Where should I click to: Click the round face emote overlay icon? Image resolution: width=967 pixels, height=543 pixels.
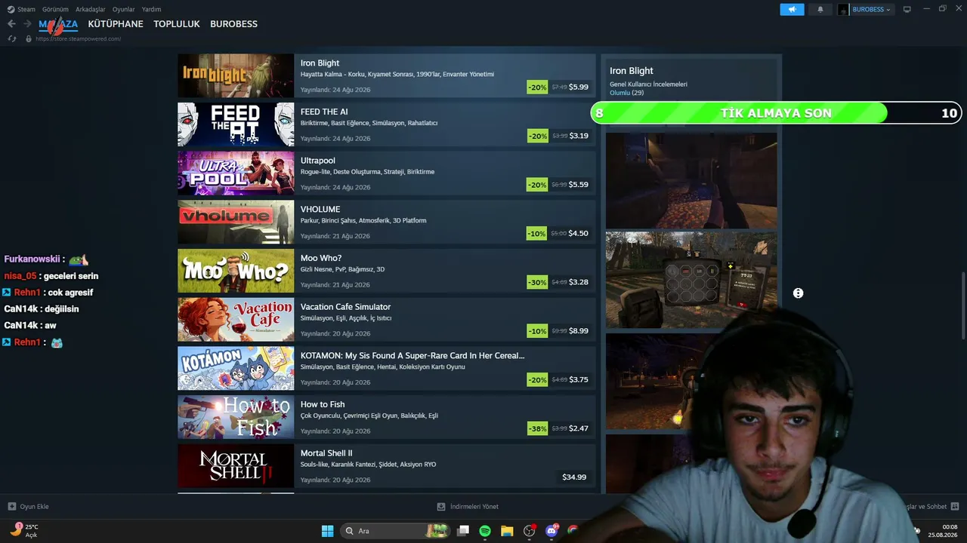(x=798, y=293)
